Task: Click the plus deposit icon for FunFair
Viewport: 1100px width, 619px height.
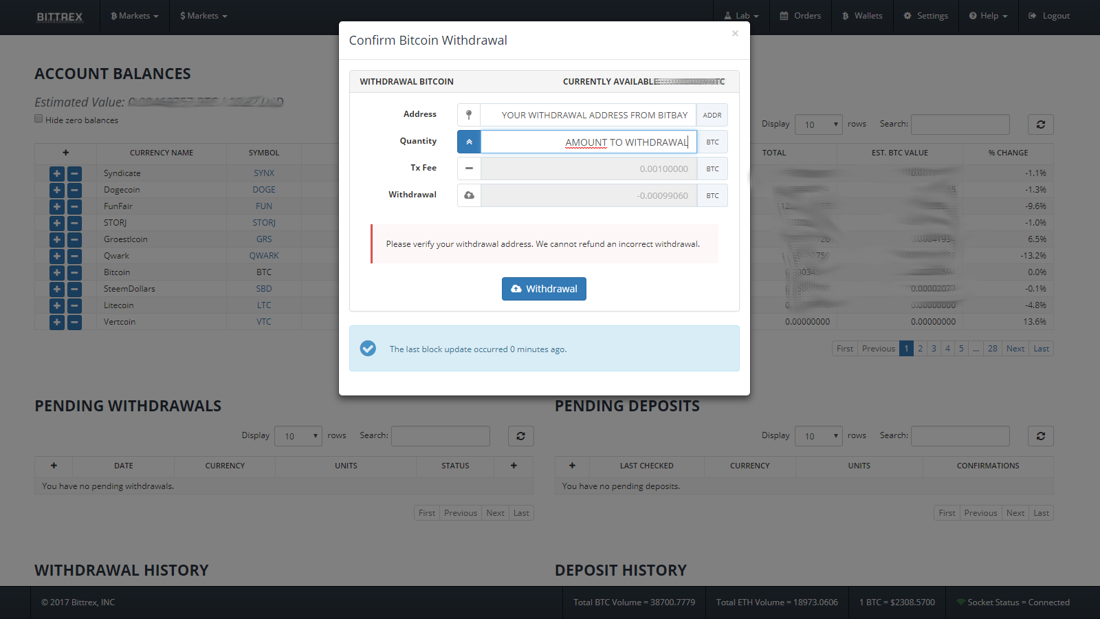Action: click(x=57, y=206)
